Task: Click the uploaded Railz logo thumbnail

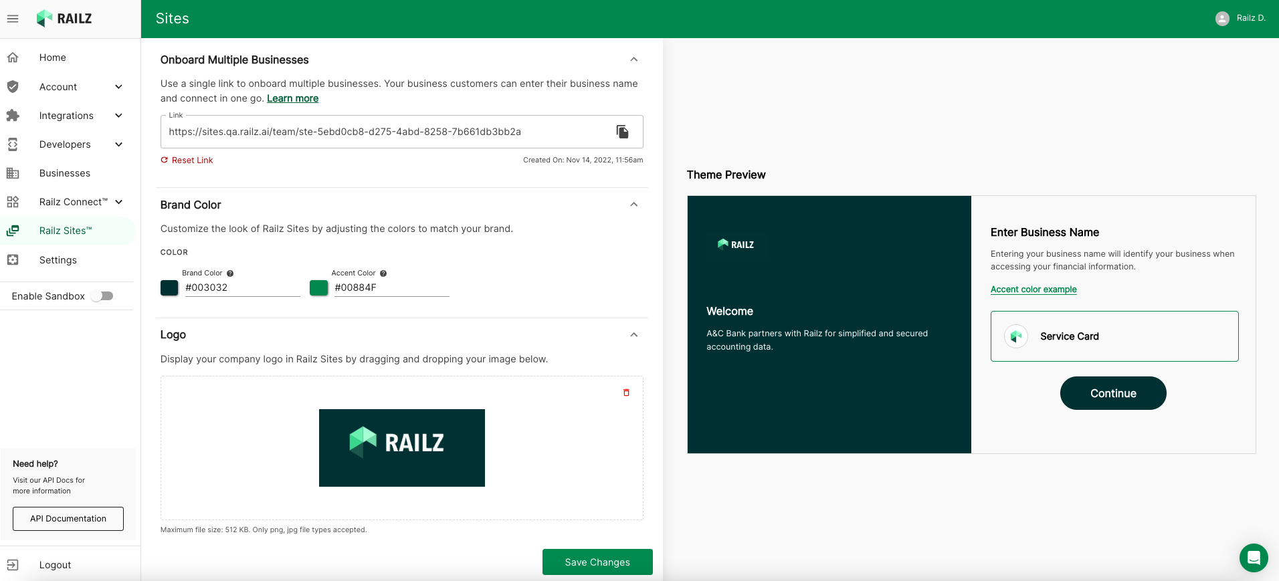Action: (402, 448)
